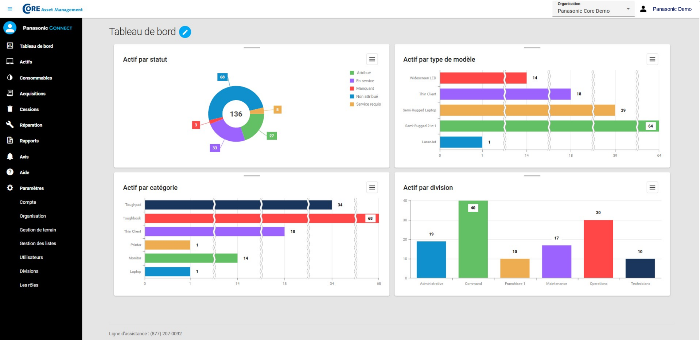Select Tableau de bord in the sidebar

(10, 46)
